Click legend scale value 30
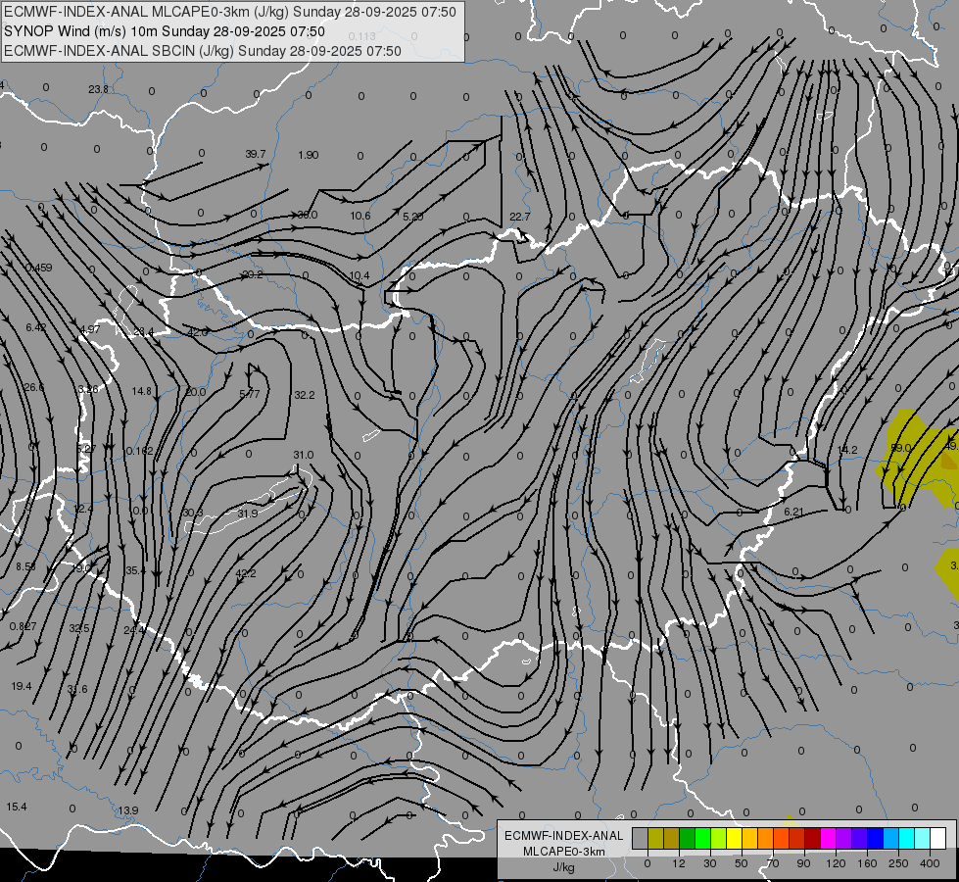Image resolution: width=959 pixels, height=882 pixels. tap(709, 863)
